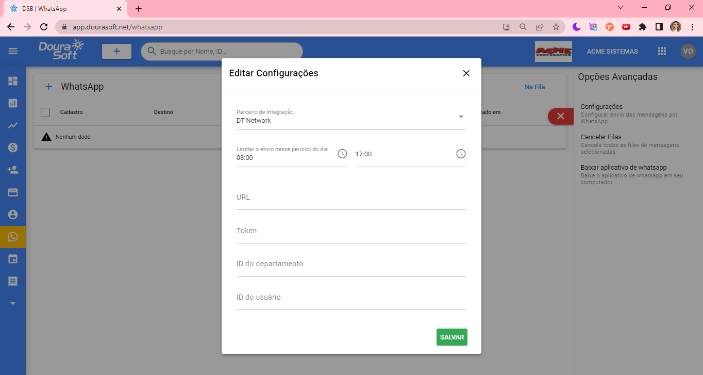This screenshot has height=375, width=703.
Task: Click the WhatsApp icon in left sidebar
Action: click(13, 237)
